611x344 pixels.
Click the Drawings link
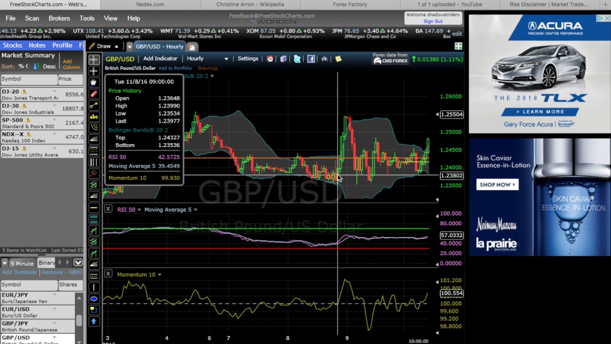tap(208, 68)
